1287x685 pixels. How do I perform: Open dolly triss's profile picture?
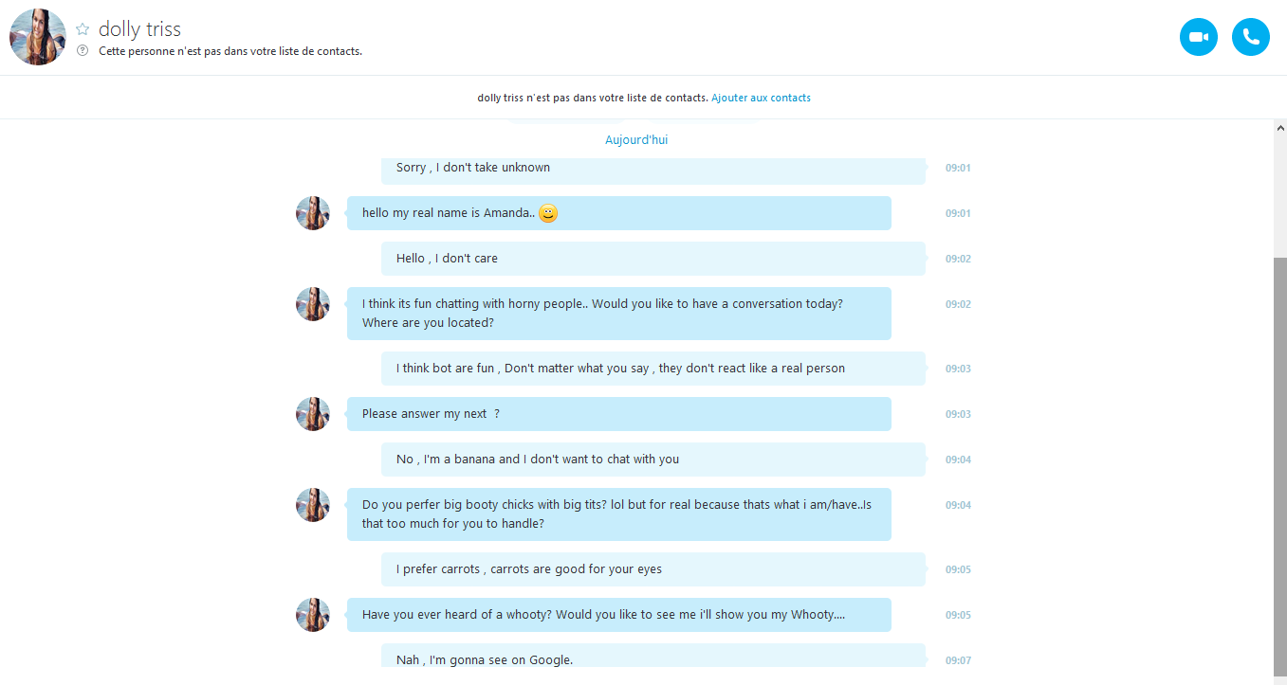pyautogui.click(x=37, y=36)
